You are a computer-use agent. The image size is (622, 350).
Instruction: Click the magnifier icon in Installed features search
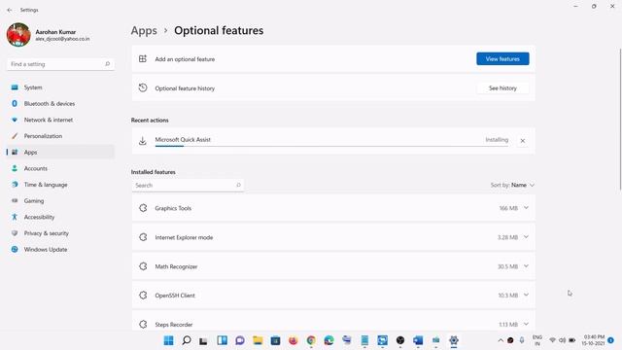click(238, 185)
